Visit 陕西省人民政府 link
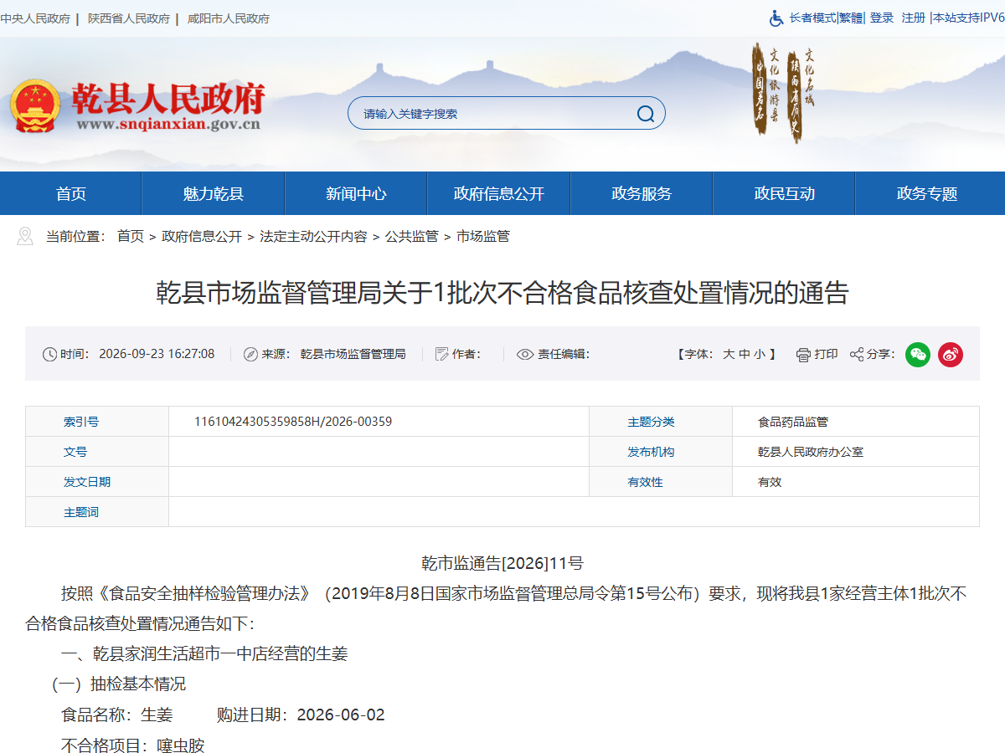This screenshot has height=753, width=1005. click(129, 18)
